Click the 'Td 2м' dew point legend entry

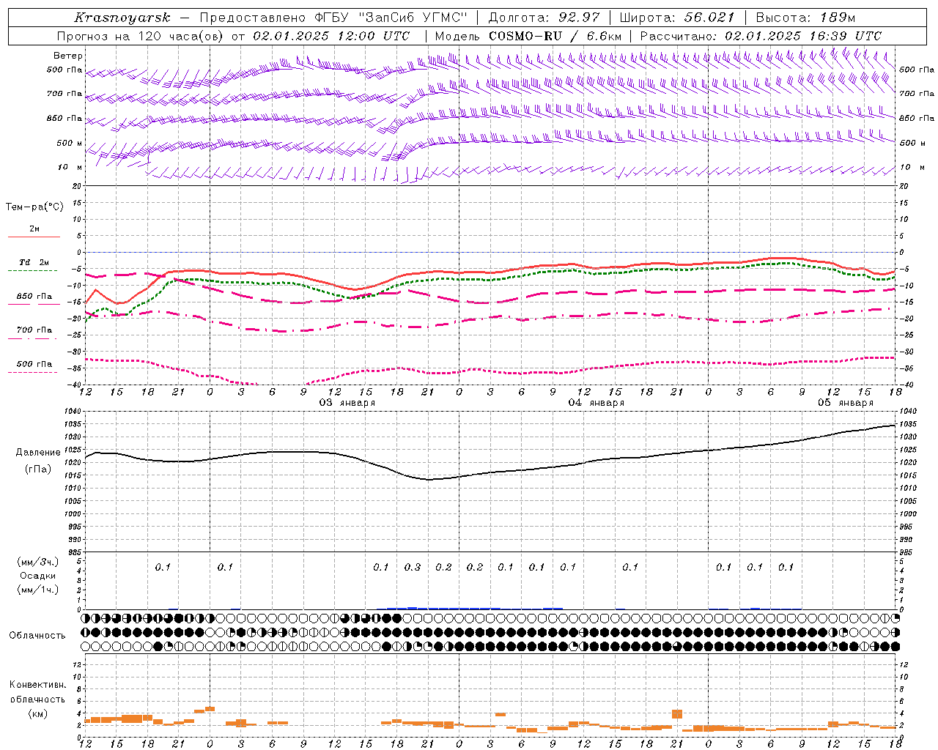pos(34,262)
